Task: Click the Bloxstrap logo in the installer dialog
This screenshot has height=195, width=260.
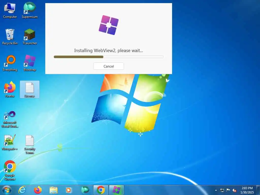Action: (x=109, y=25)
